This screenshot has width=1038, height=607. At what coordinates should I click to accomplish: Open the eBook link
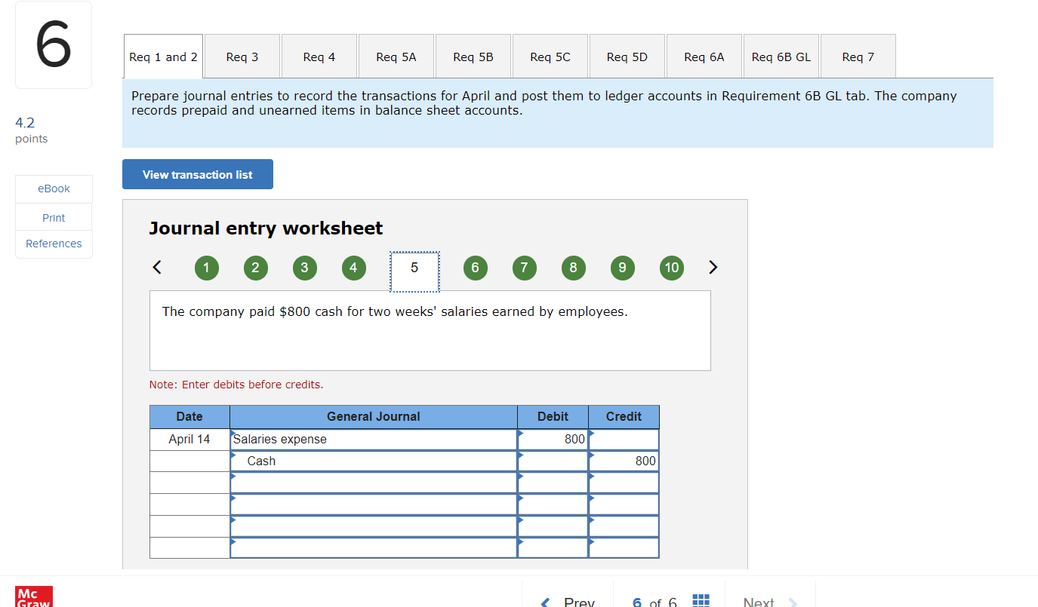53,189
